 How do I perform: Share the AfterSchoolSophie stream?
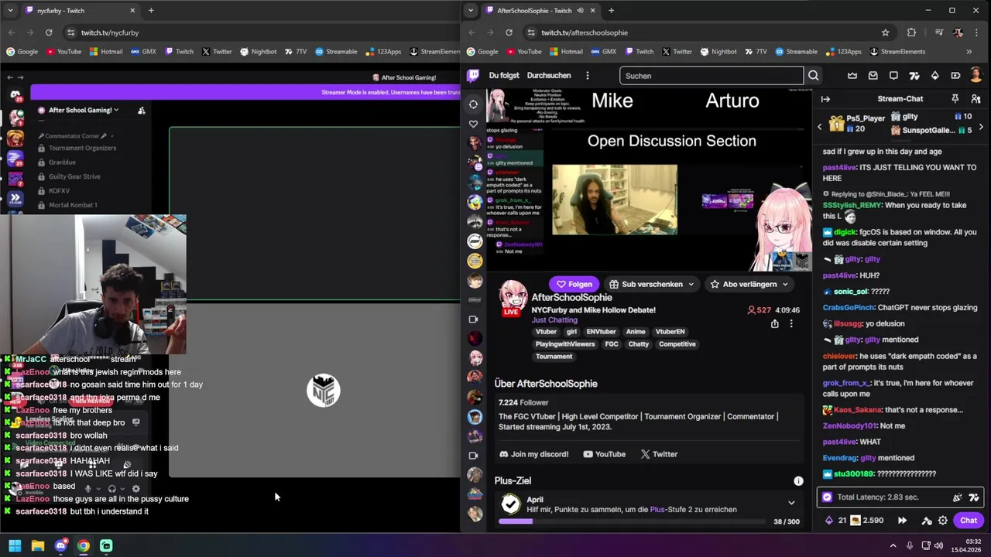tap(774, 324)
